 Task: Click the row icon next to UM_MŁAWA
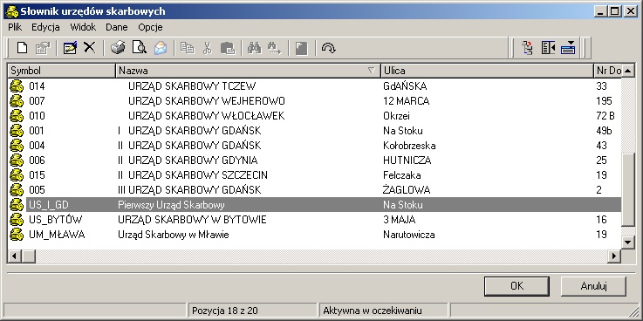(17, 235)
